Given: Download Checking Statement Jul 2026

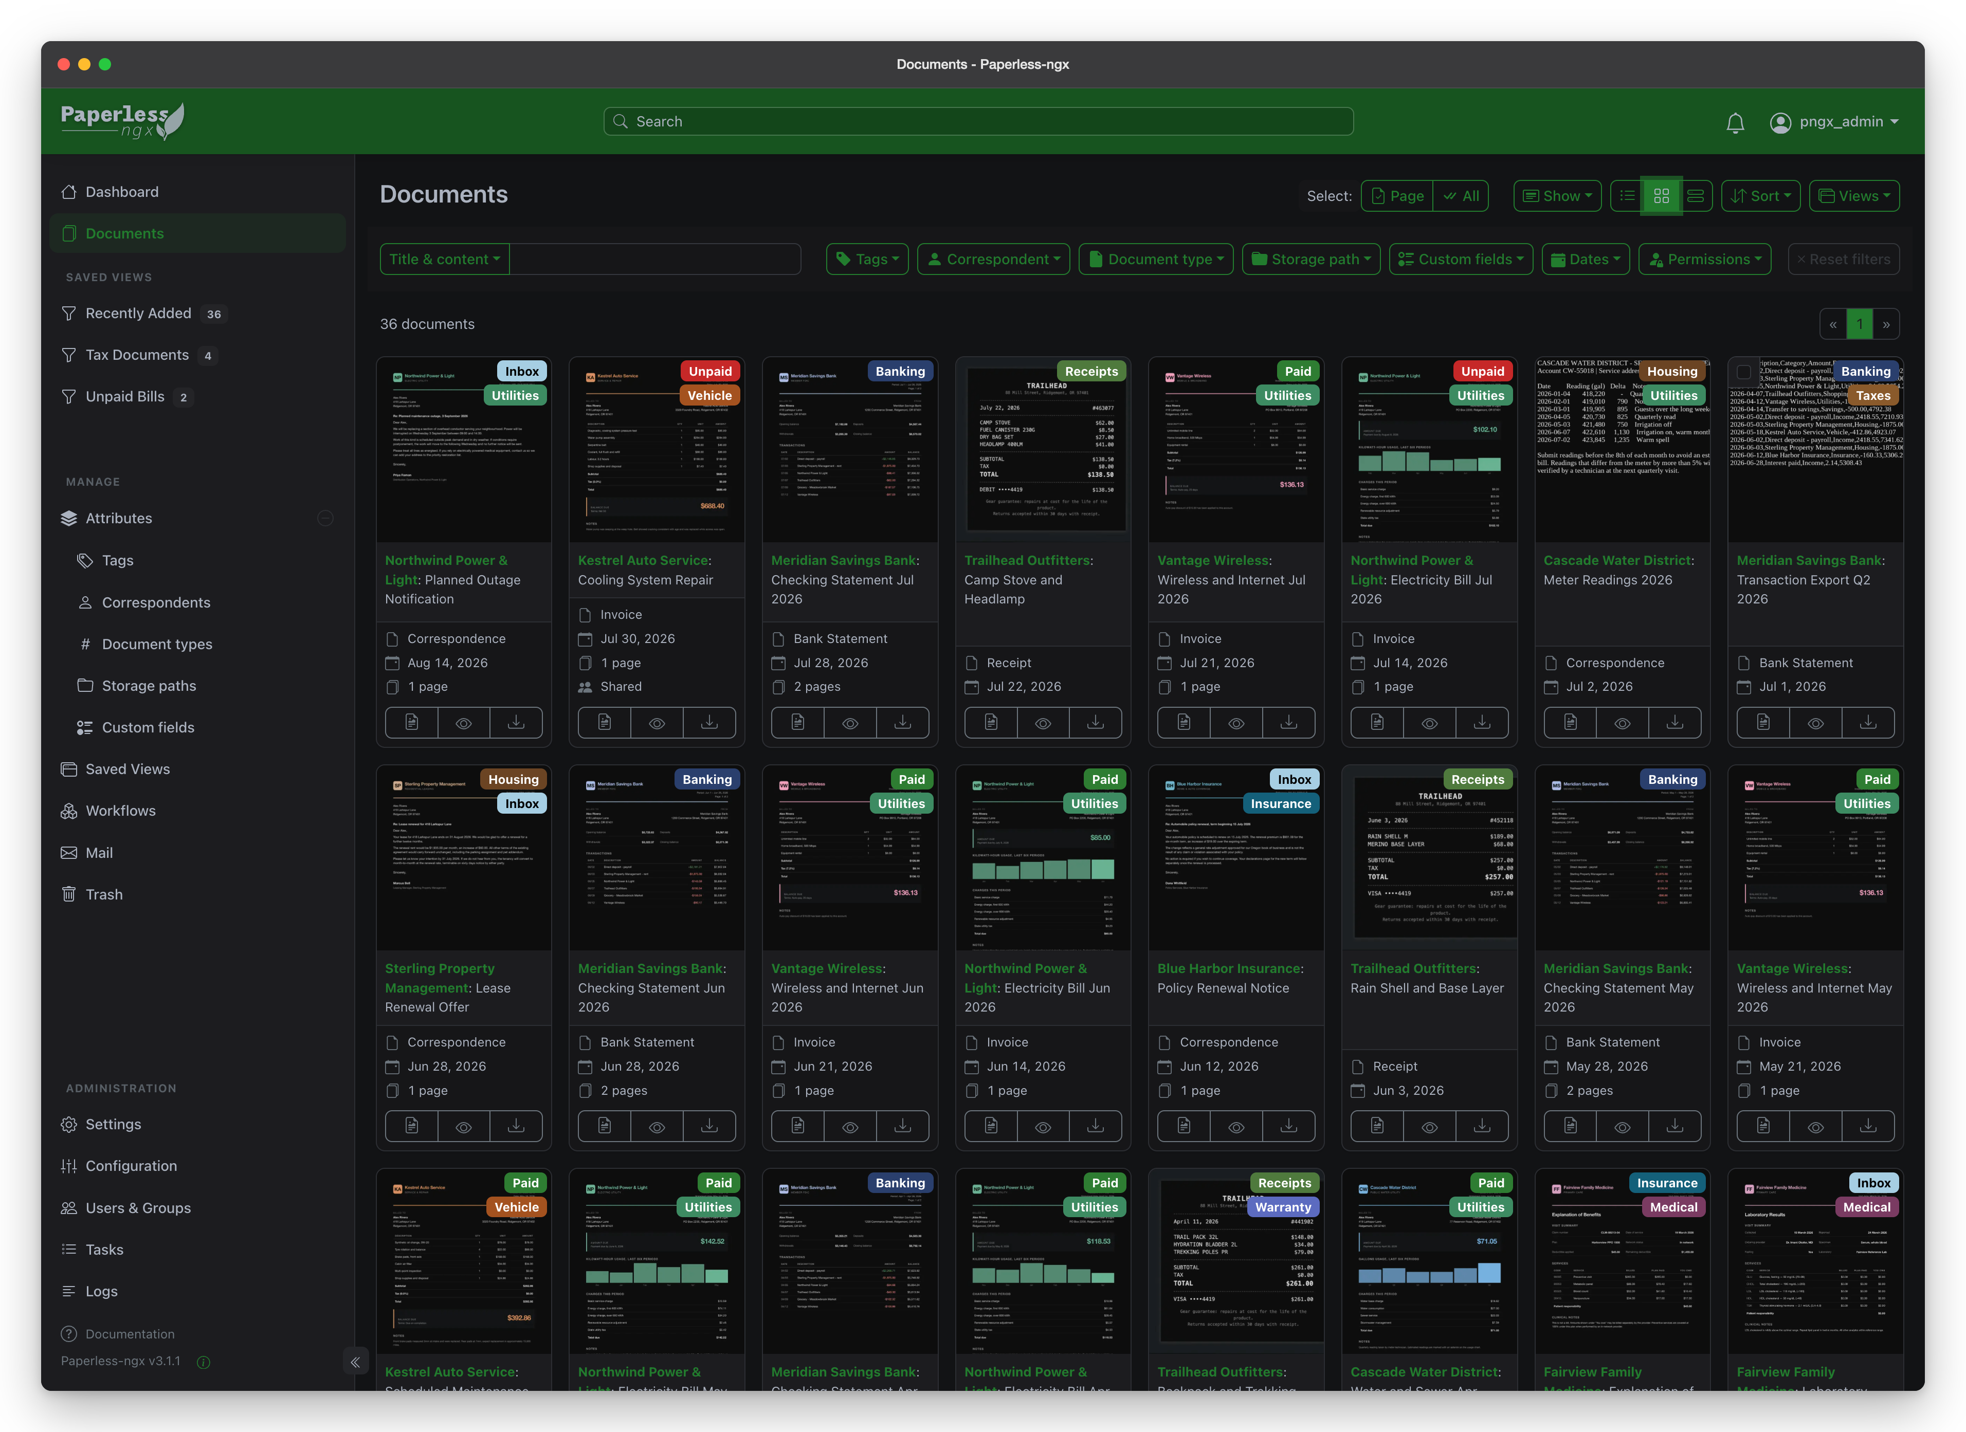Looking at the screenshot, I should (x=902, y=722).
